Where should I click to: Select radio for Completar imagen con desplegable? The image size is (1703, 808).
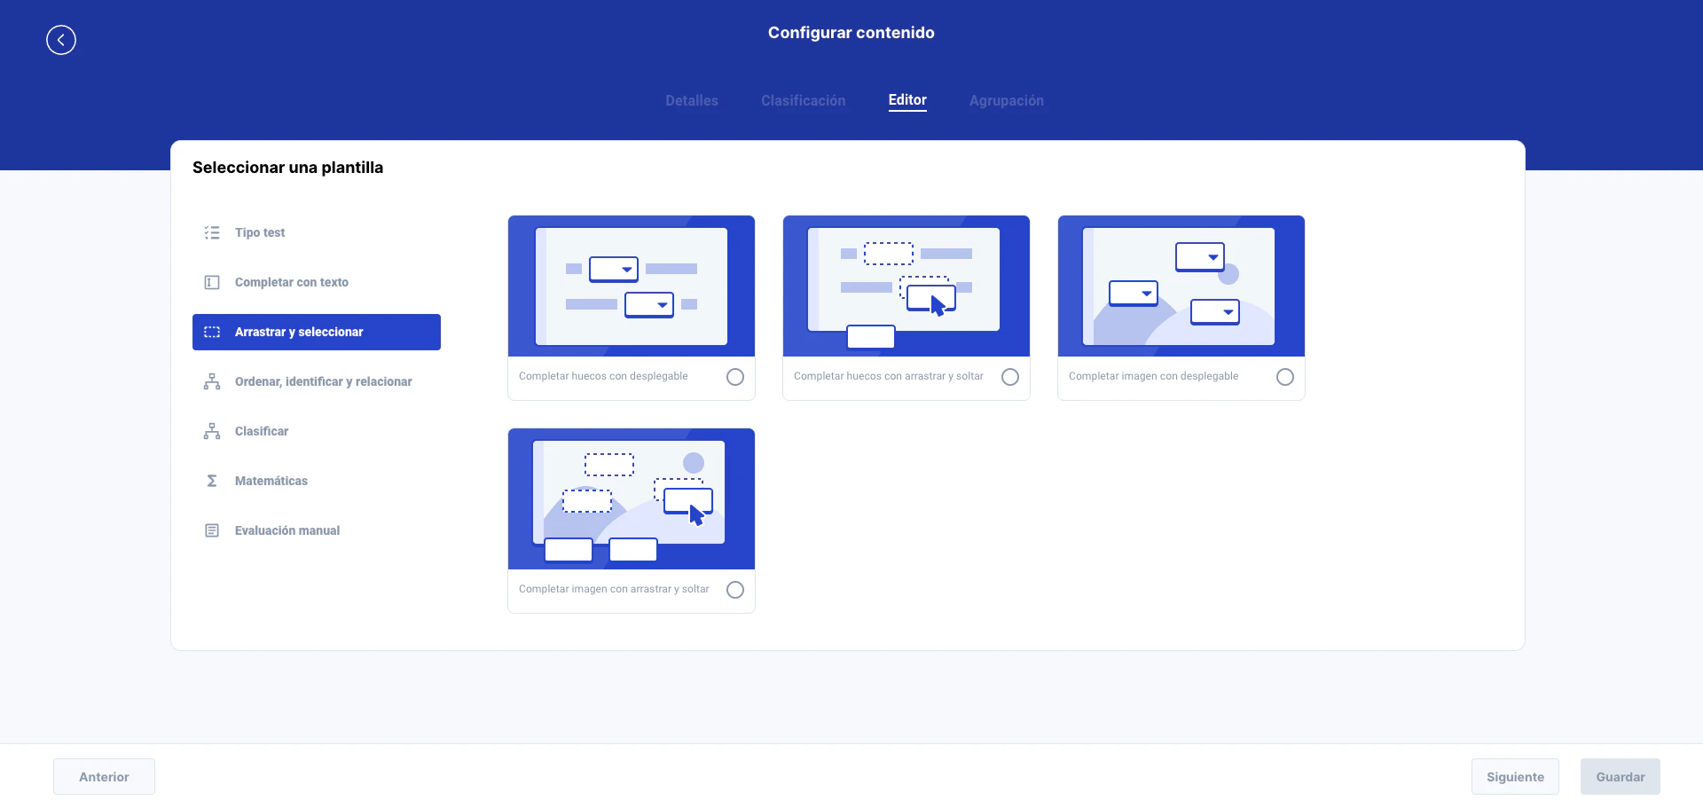coord(1285,377)
